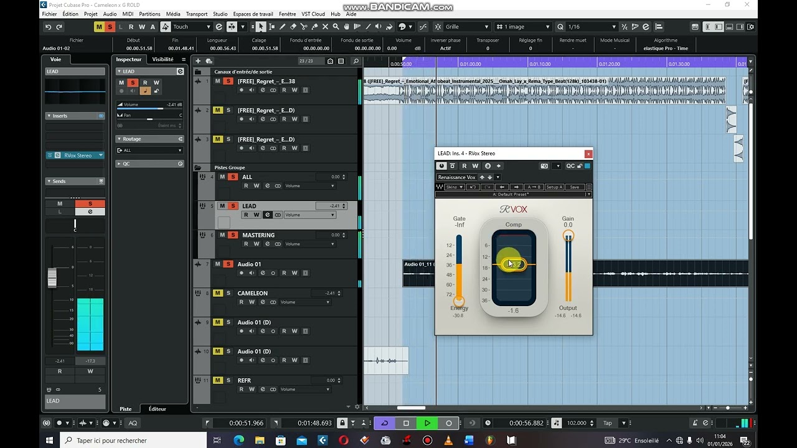
Task: Click the A→B copy button in RVox
Action: [534, 187]
